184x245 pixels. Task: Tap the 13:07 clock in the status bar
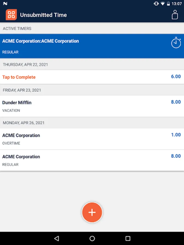tap(177, 4)
